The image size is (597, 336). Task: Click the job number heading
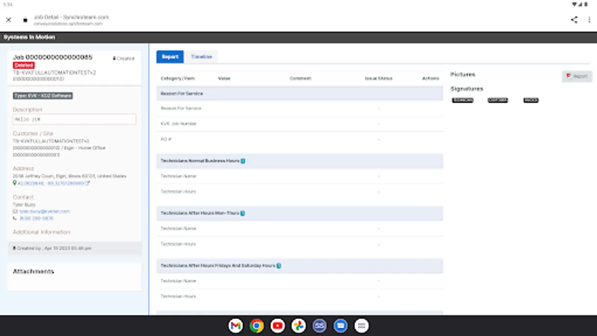[53, 57]
